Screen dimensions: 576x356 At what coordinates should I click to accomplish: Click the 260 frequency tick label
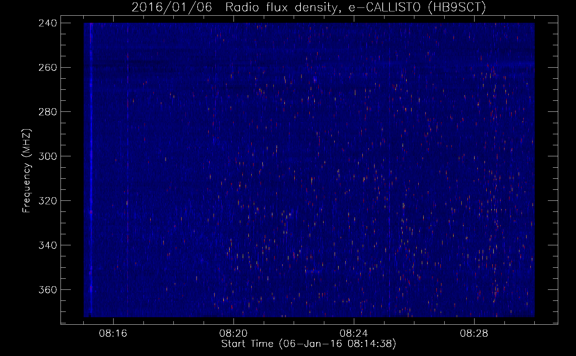(48, 68)
